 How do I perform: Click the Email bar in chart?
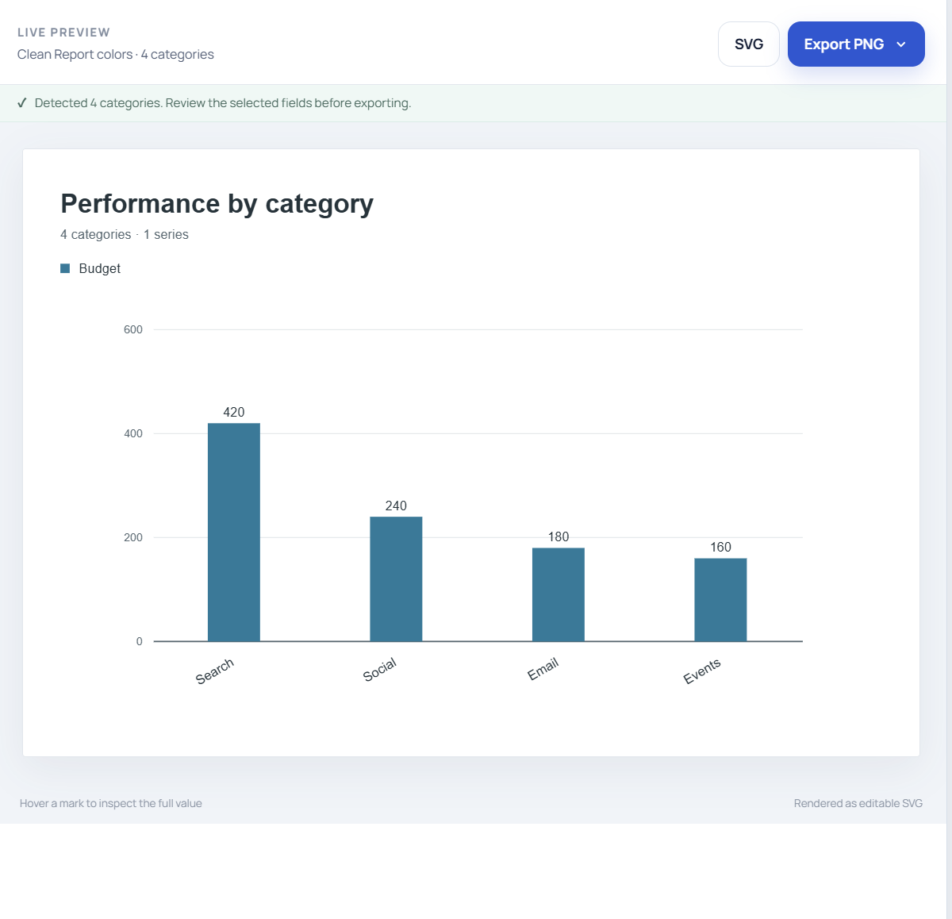(559, 594)
